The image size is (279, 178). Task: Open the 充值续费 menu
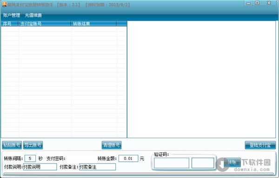click(x=33, y=15)
